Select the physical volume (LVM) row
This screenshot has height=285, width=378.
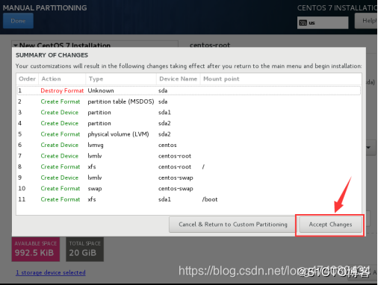(189, 134)
